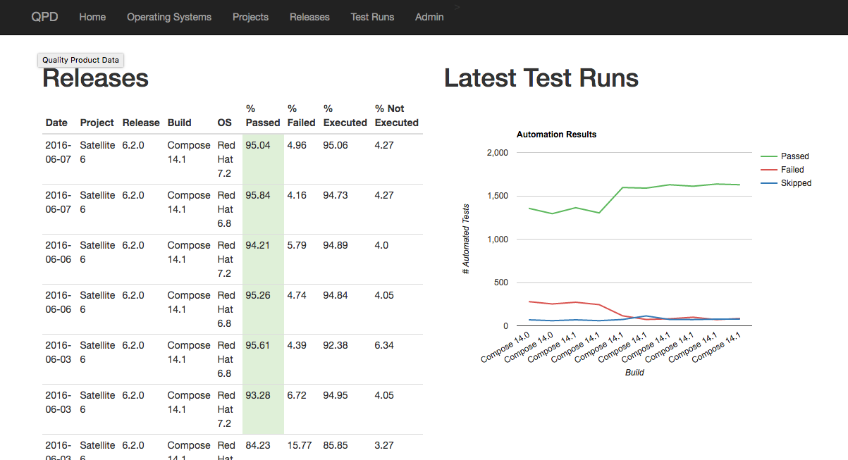
Task: Click the 1,000 y-axis tick label
Action: 497,240
